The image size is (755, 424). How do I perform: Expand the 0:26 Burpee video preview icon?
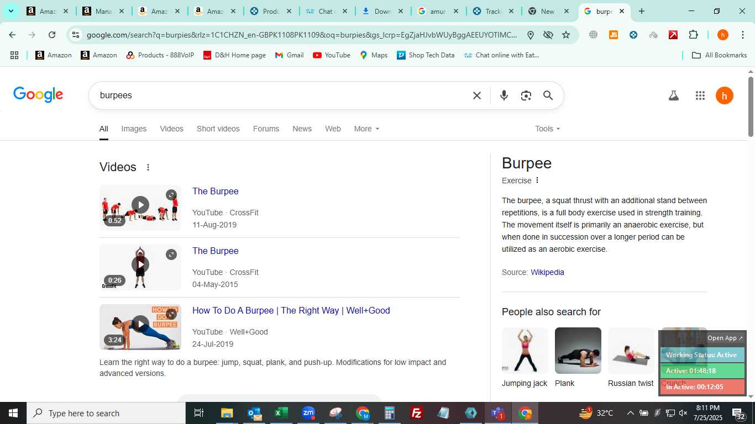(171, 255)
